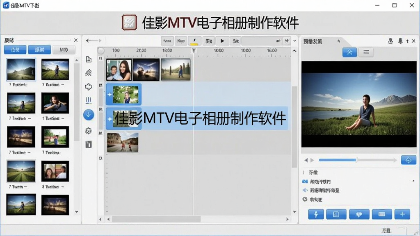420x236 pixels.
Task: Click the preview progress slider
Action: [x=358, y=160]
